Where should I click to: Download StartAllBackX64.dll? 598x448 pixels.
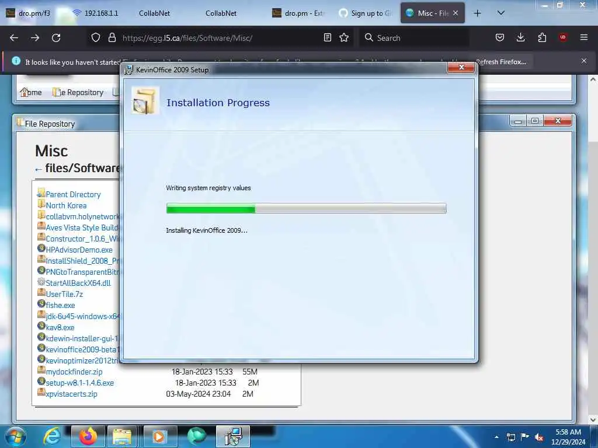[x=78, y=283]
